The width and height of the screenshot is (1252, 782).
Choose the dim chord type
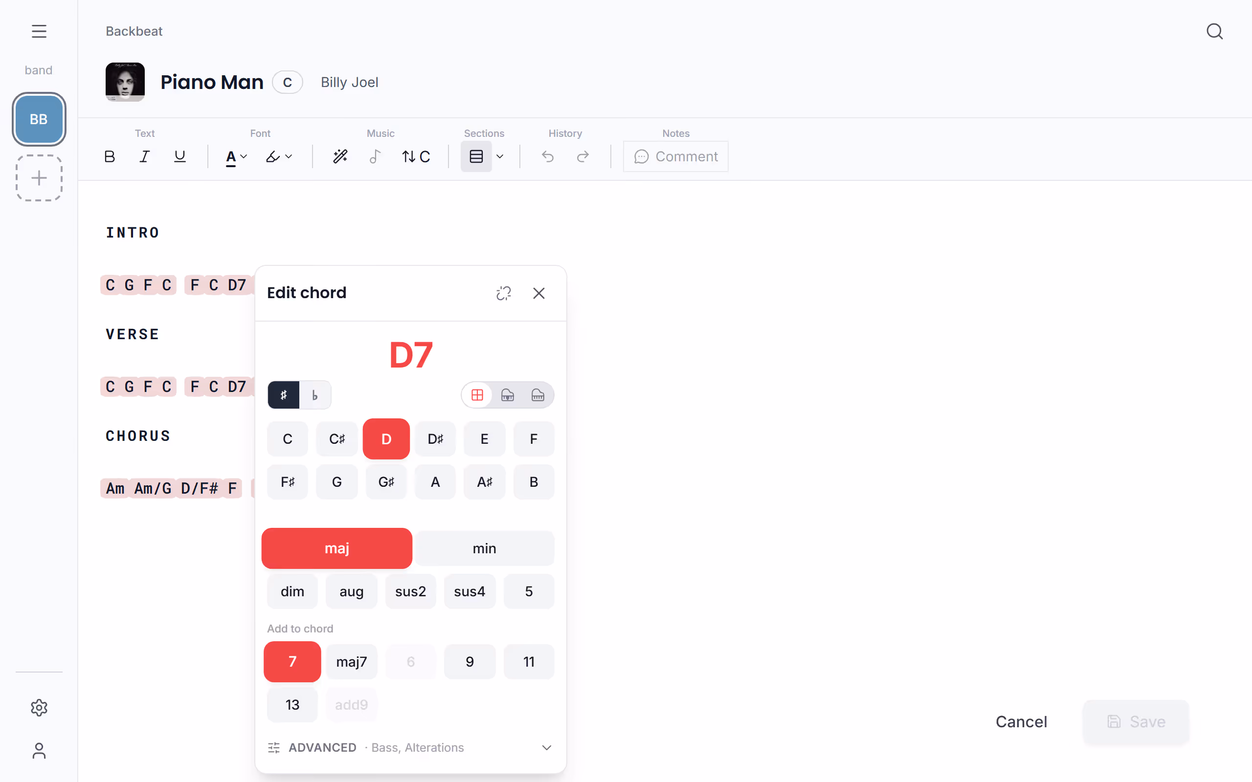click(x=292, y=591)
